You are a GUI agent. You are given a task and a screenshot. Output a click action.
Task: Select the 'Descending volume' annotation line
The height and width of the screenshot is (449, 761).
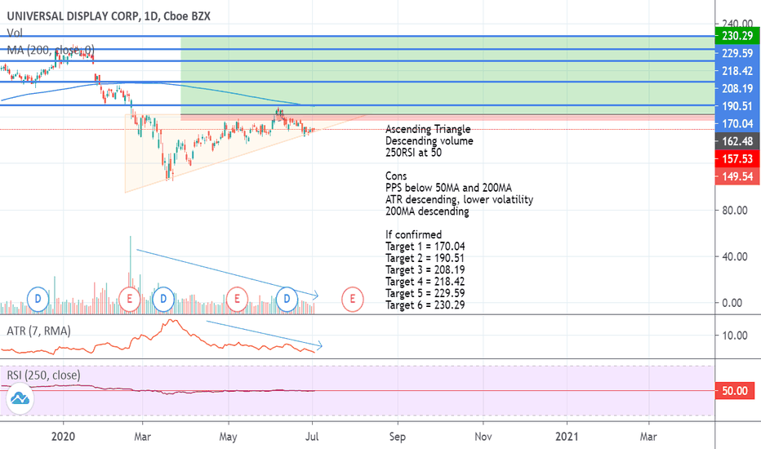pos(429,140)
